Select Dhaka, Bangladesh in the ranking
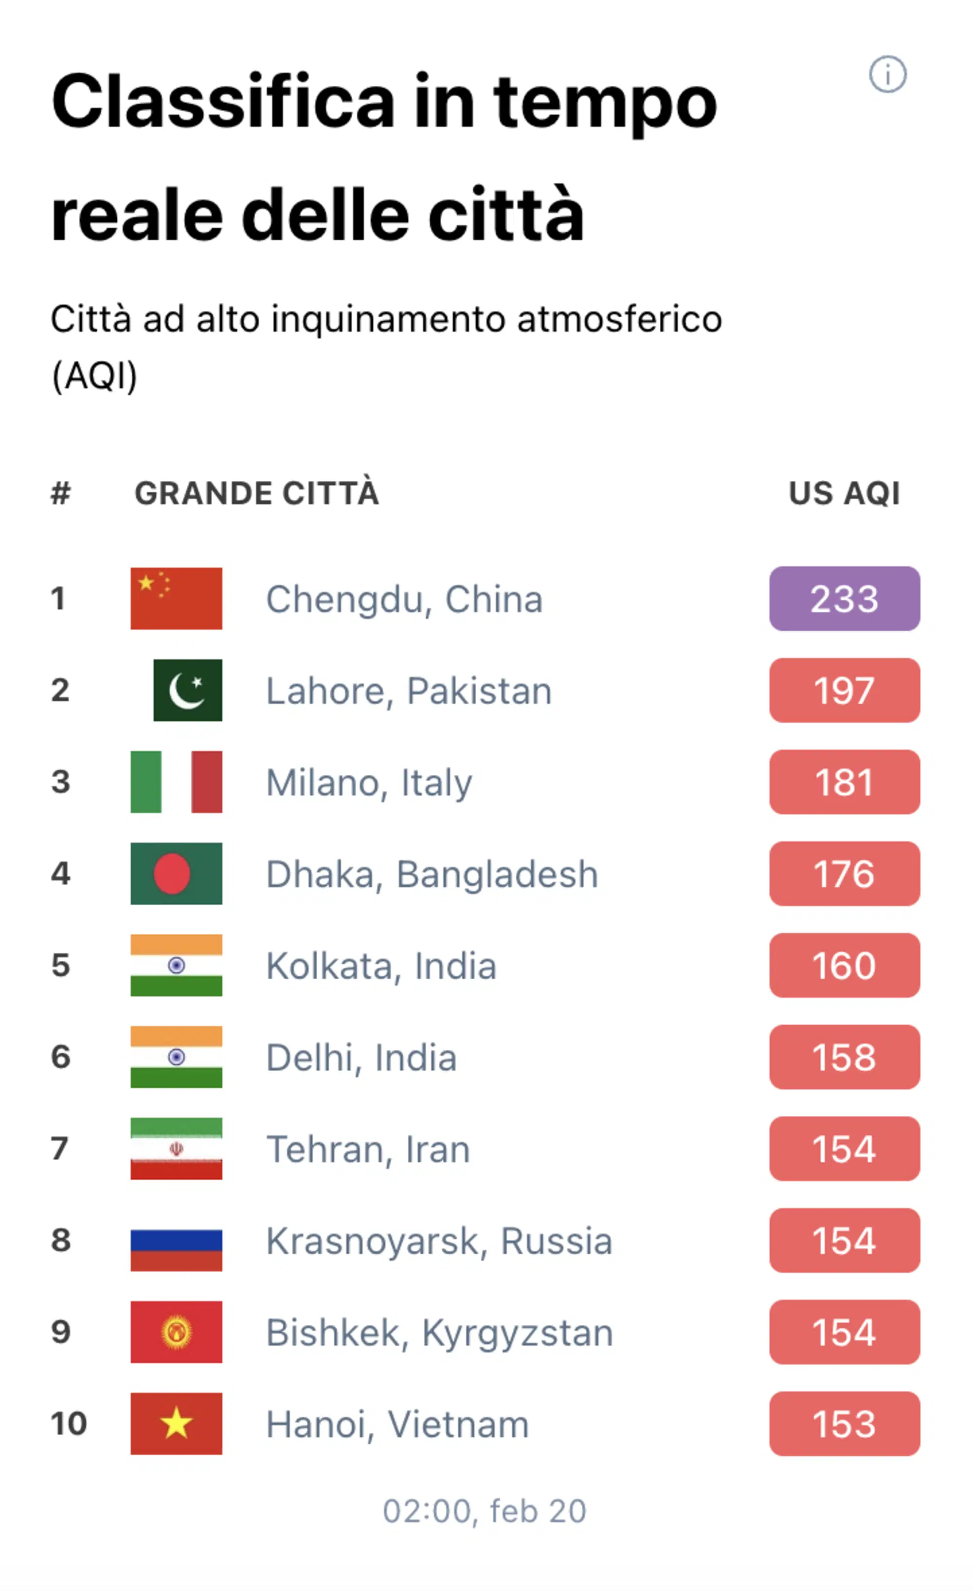This screenshot has height=1591, width=973. click(432, 874)
